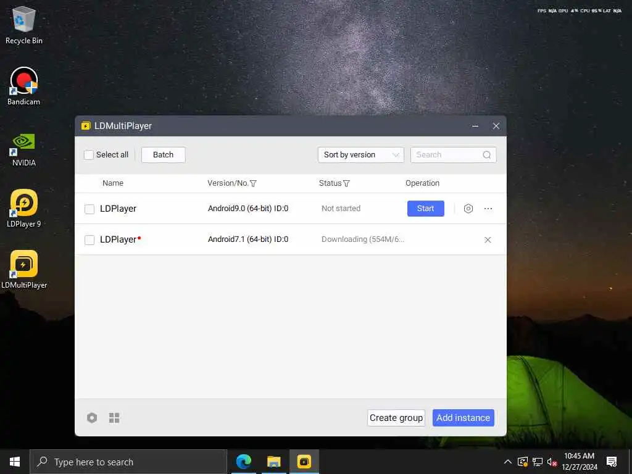Click Create group button
The image size is (632, 474).
click(396, 418)
